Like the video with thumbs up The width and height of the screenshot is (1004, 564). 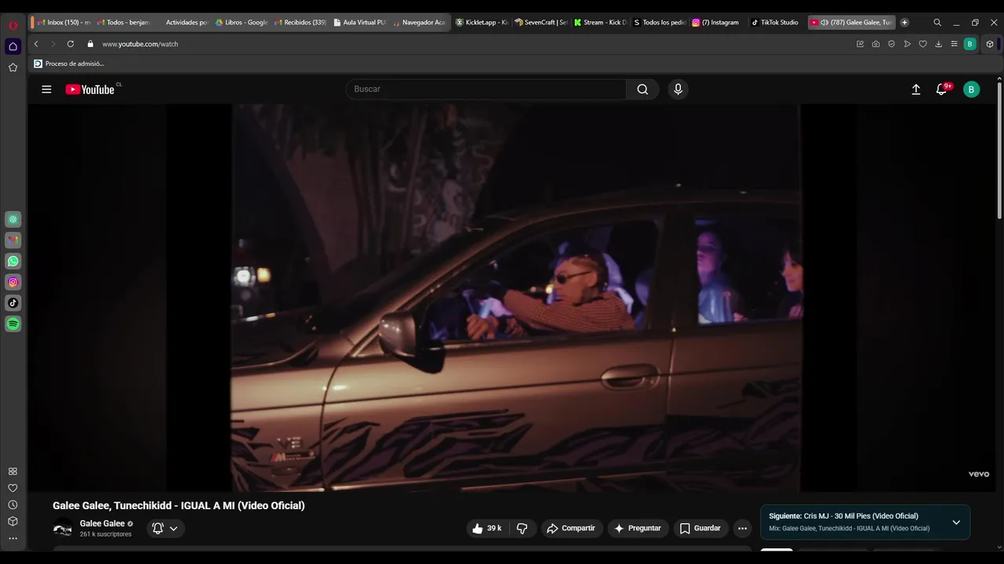pyautogui.click(x=486, y=529)
